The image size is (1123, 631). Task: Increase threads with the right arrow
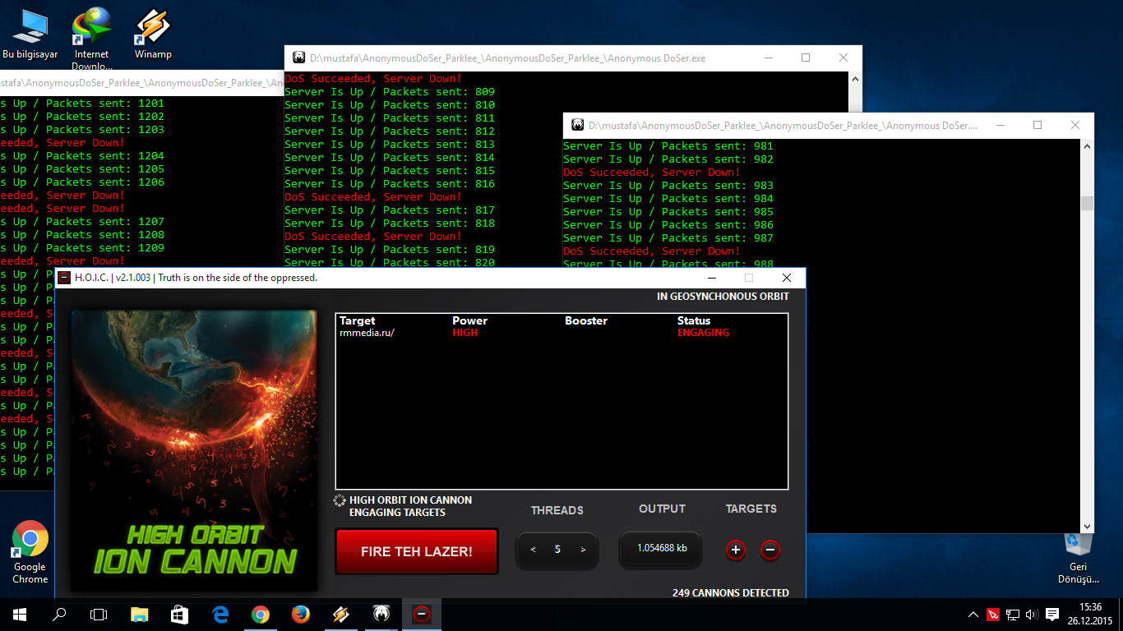coord(583,550)
